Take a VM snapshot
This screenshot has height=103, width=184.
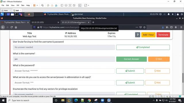click(x=48, y=5)
